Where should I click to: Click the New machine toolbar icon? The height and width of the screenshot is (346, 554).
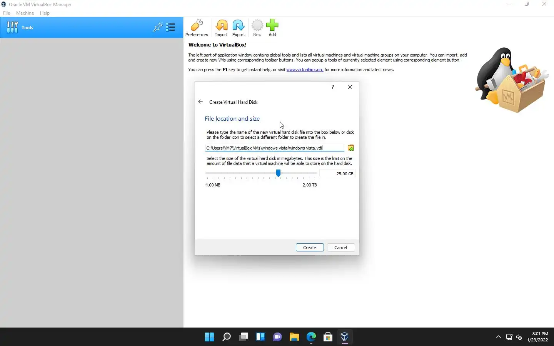(257, 28)
